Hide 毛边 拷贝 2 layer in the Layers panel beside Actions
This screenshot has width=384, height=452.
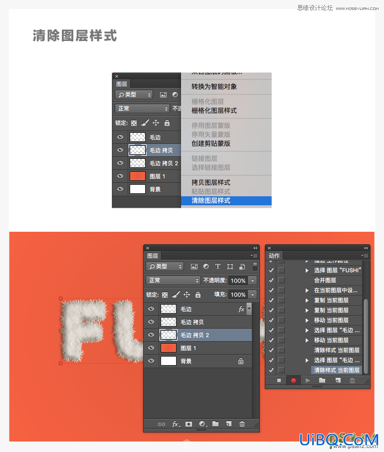coord(151,335)
